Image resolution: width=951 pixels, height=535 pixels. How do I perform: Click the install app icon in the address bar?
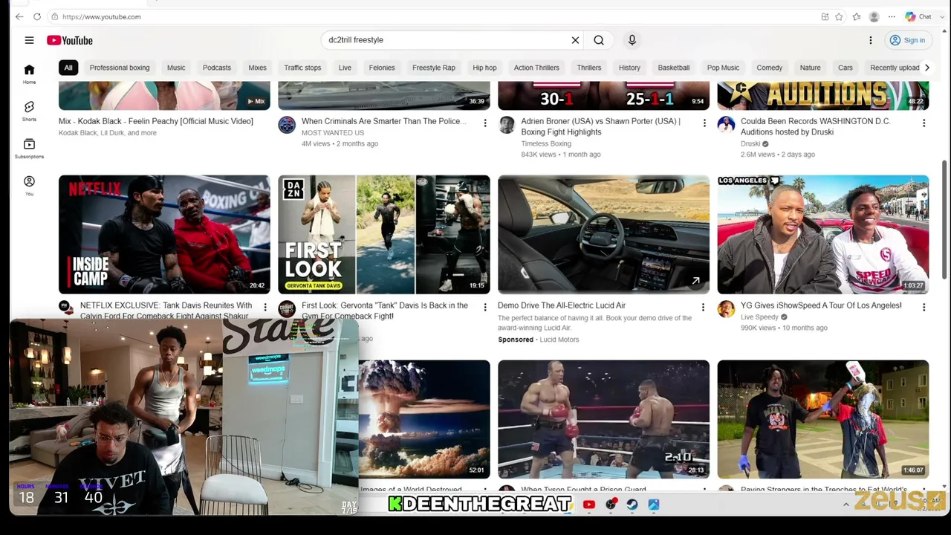click(825, 16)
